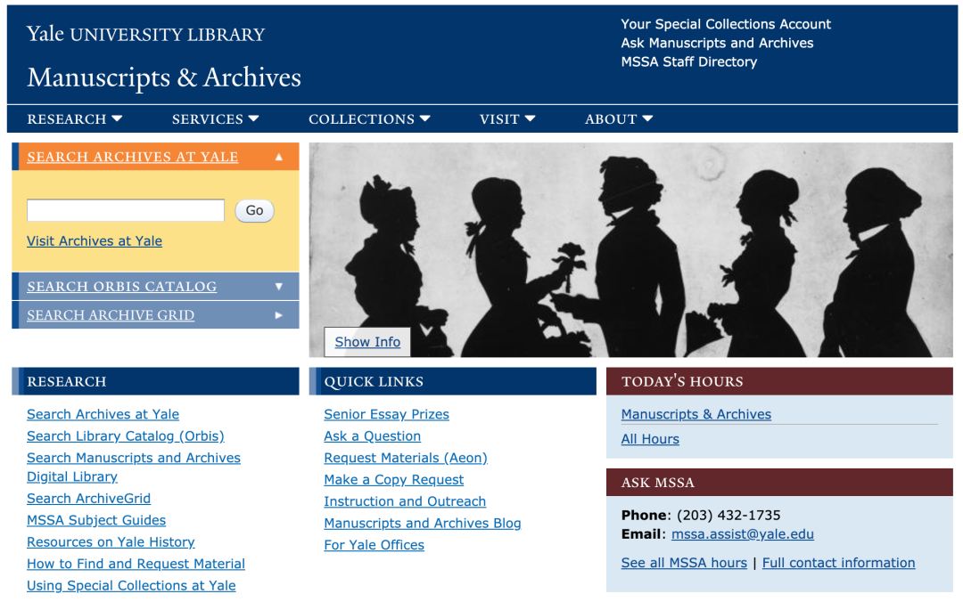Open the Services menu
Image resolution: width=963 pixels, height=602 pixels.
(x=215, y=119)
